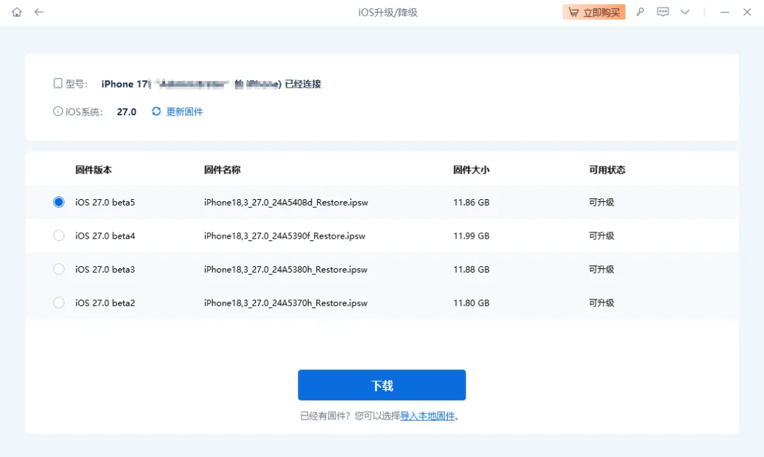Click the 11.88 GB size cell

pos(471,270)
